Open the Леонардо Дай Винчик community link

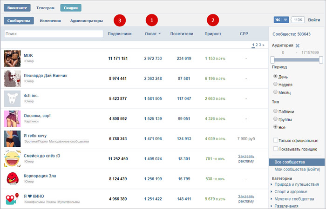pos(45,75)
